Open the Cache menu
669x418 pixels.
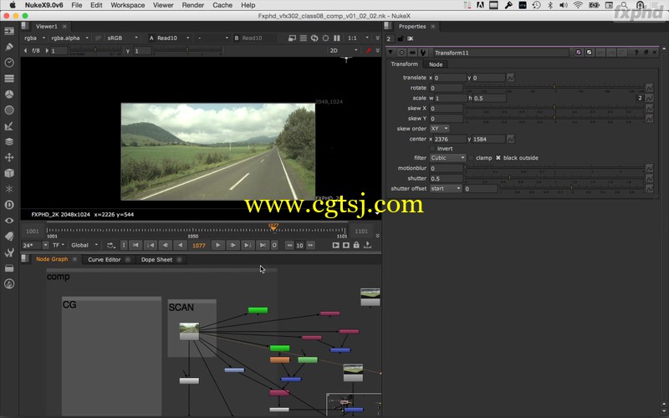click(x=222, y=5)
